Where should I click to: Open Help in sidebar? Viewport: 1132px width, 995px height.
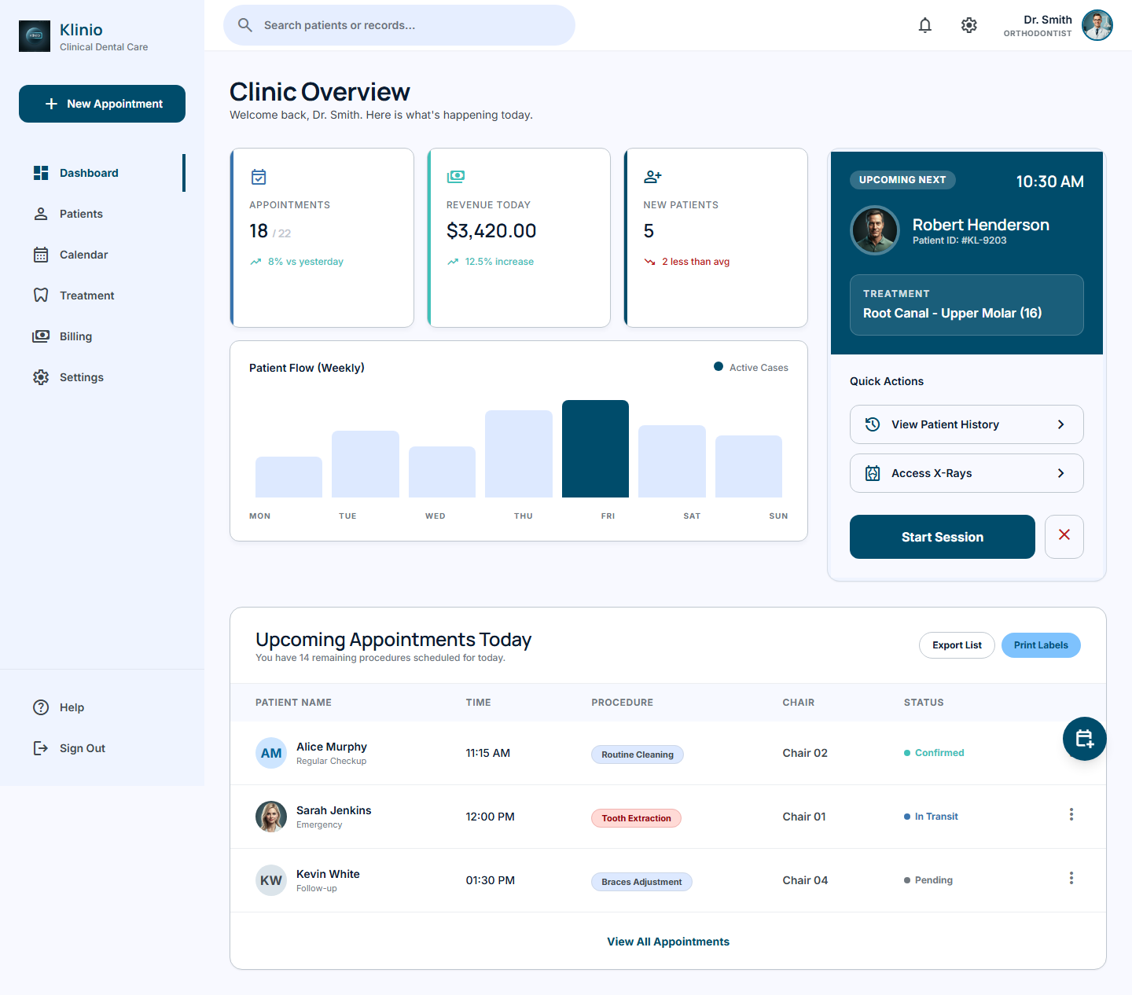(102, 707)
